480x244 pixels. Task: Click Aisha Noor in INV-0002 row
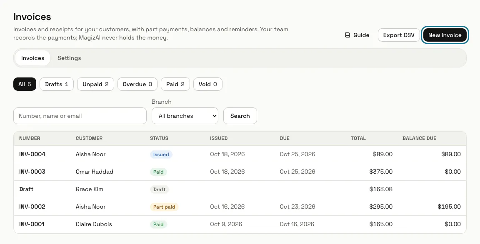point(90,207)
